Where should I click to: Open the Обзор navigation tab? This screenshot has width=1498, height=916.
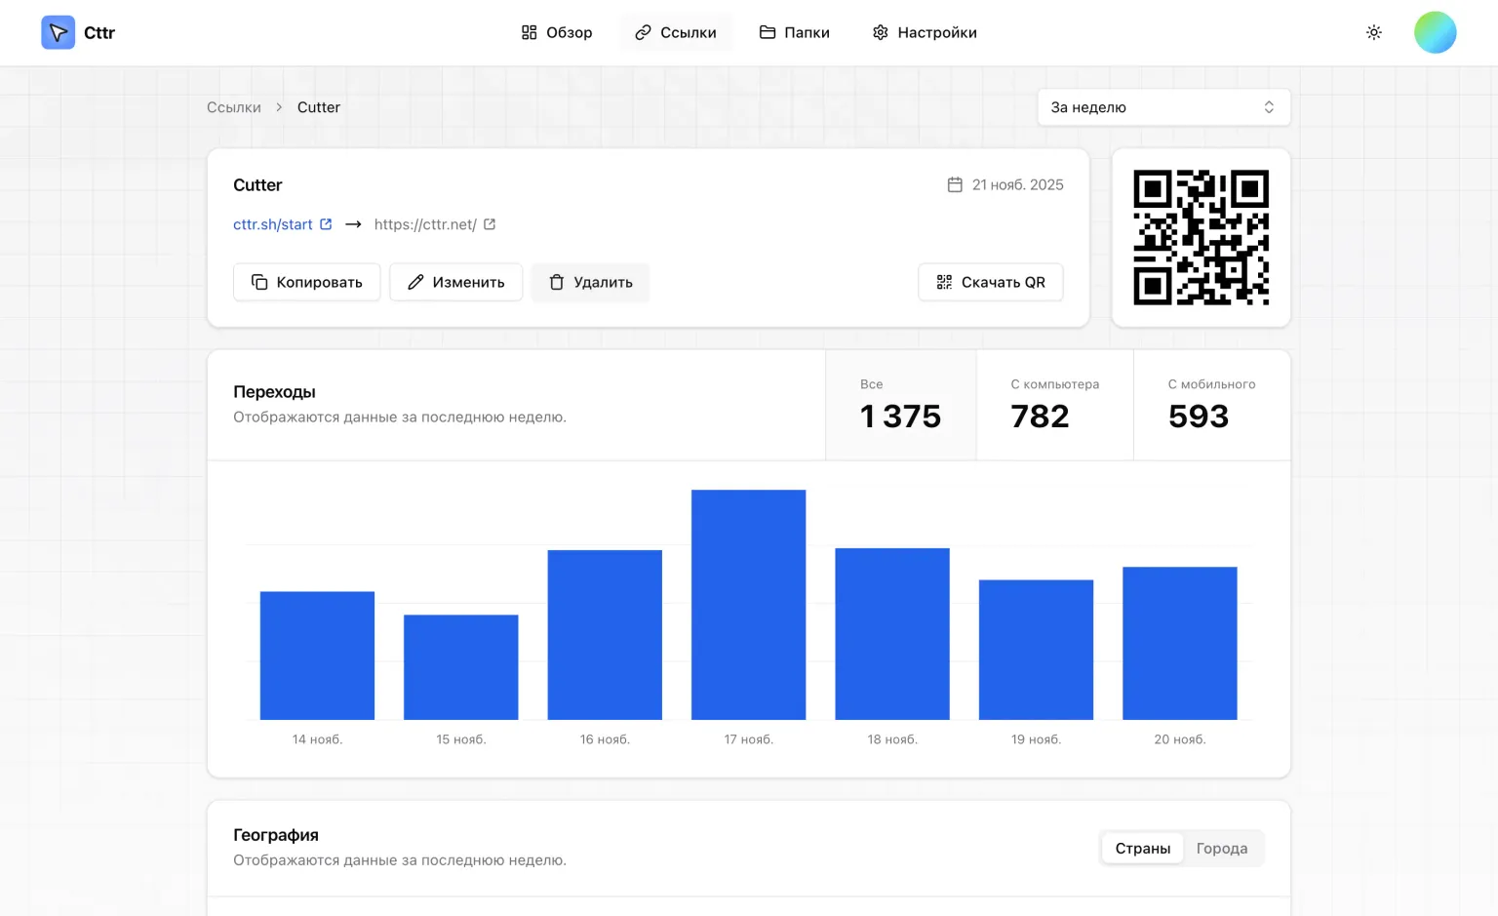(x=557, y=32)
